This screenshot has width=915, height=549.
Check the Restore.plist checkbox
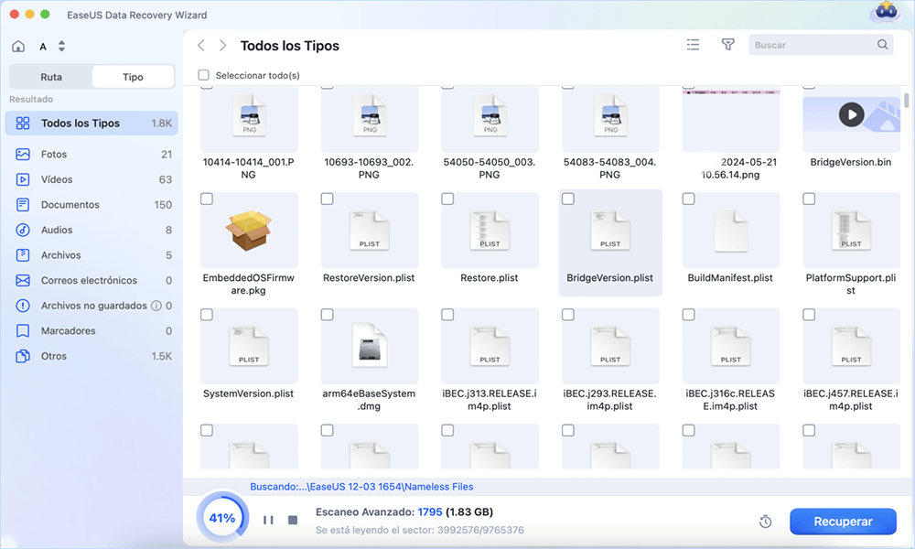pyautogui.click(x=447, y=199)
